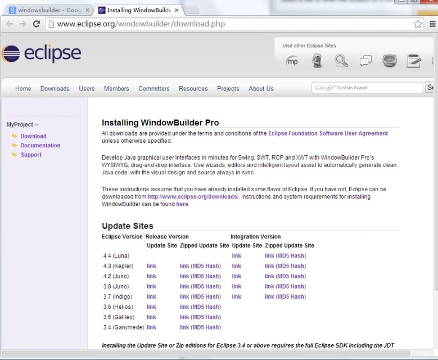
Task: Open 3.7 Indigo integration update site link
Action: [237, 296]
